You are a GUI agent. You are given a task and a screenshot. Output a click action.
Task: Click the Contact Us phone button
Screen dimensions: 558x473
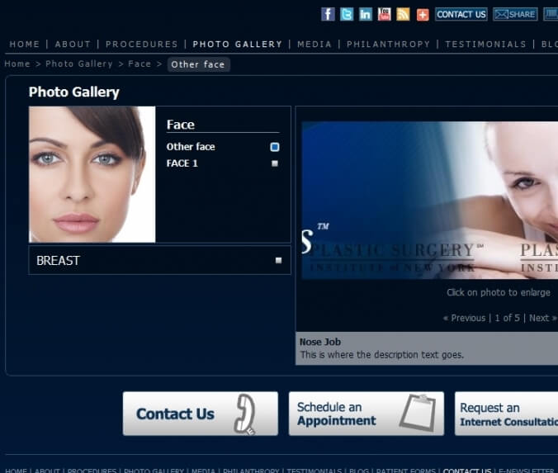click(200, 414)
